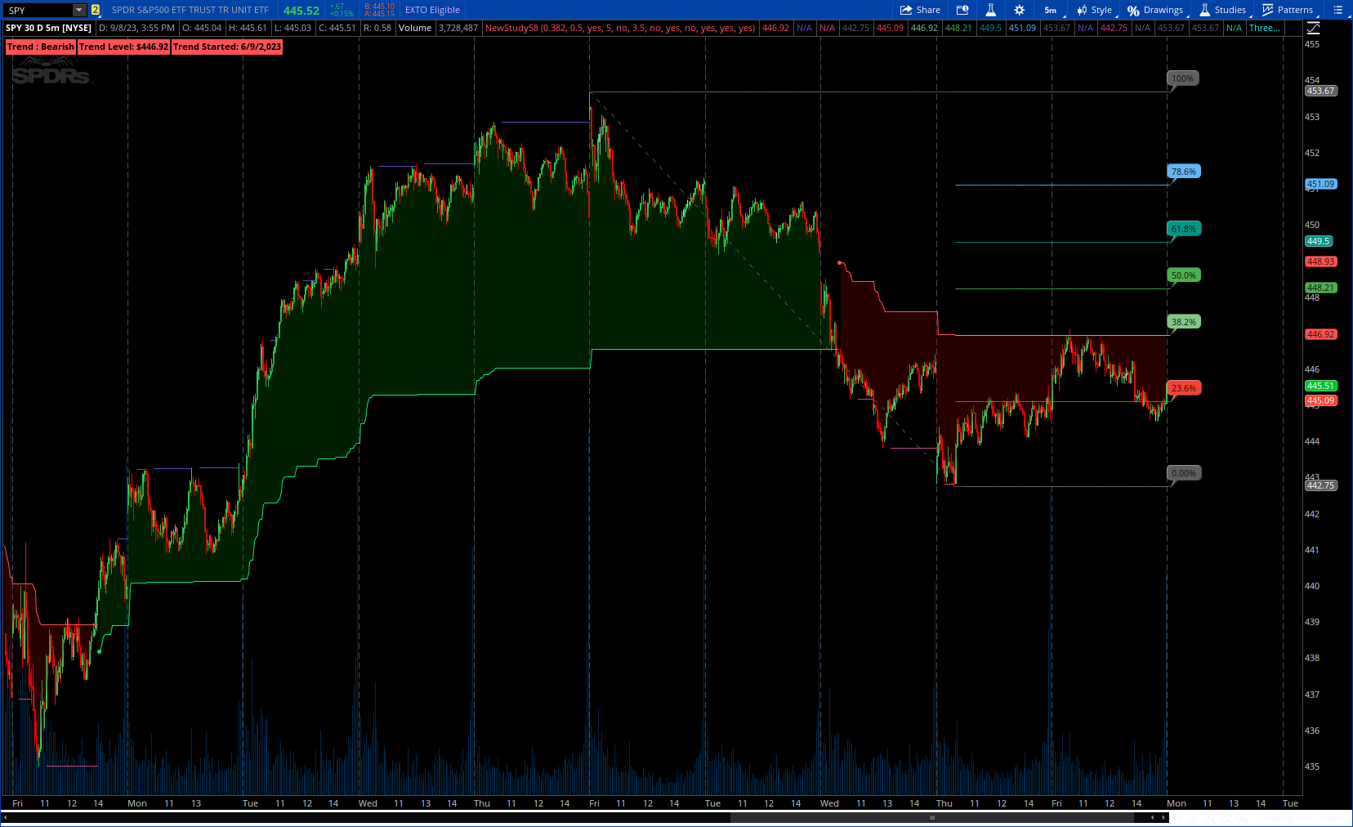Click the 453.67 price bubble on axis

[1320, 91]
